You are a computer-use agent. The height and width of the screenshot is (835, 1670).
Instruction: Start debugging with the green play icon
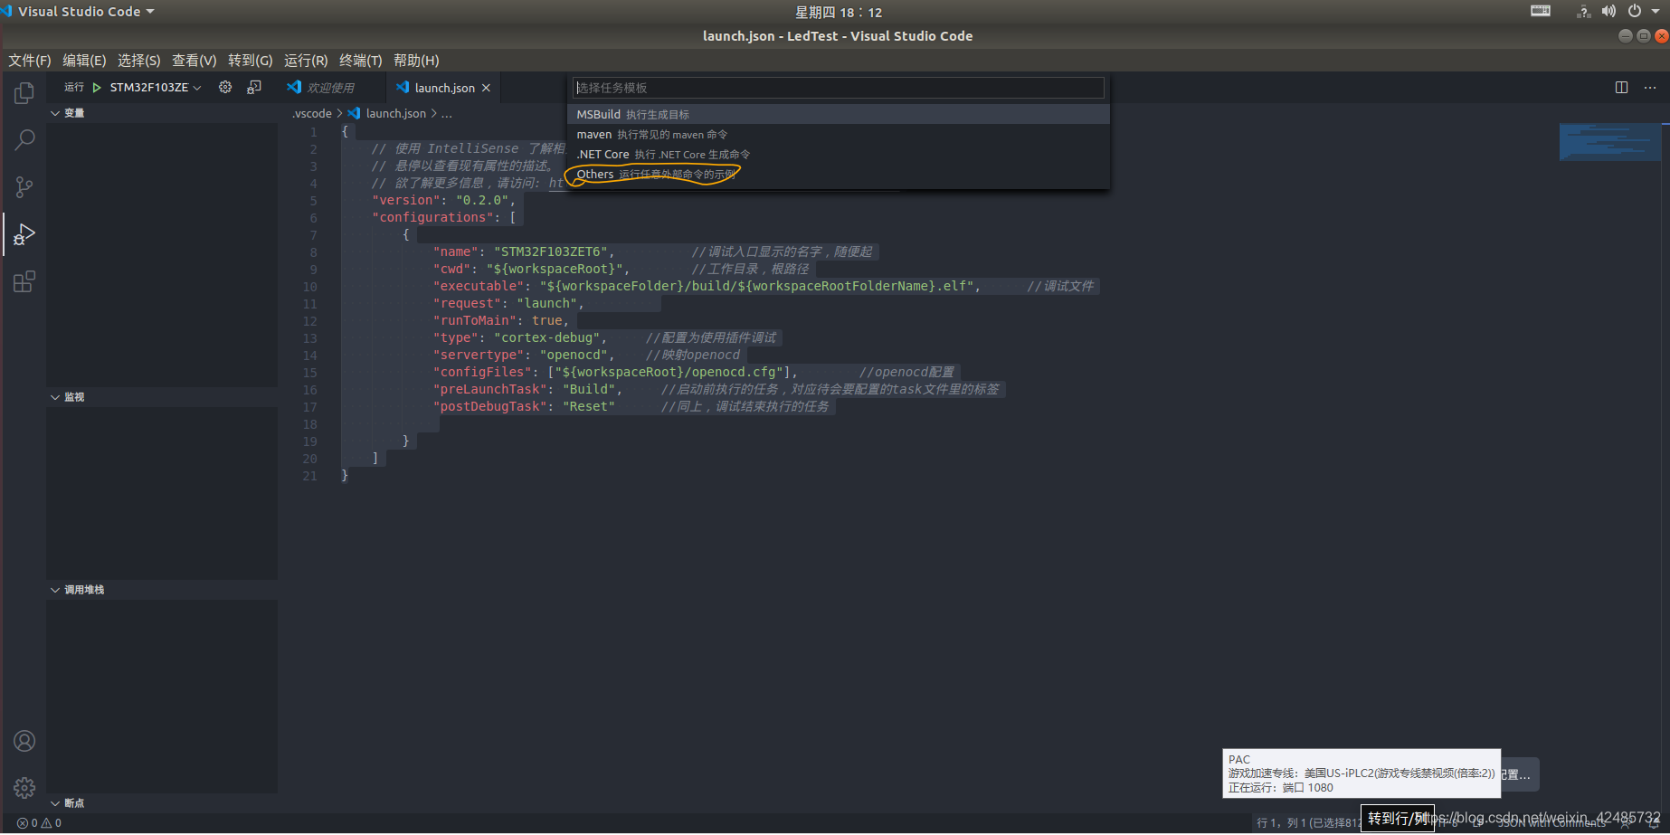pos(97,88)
